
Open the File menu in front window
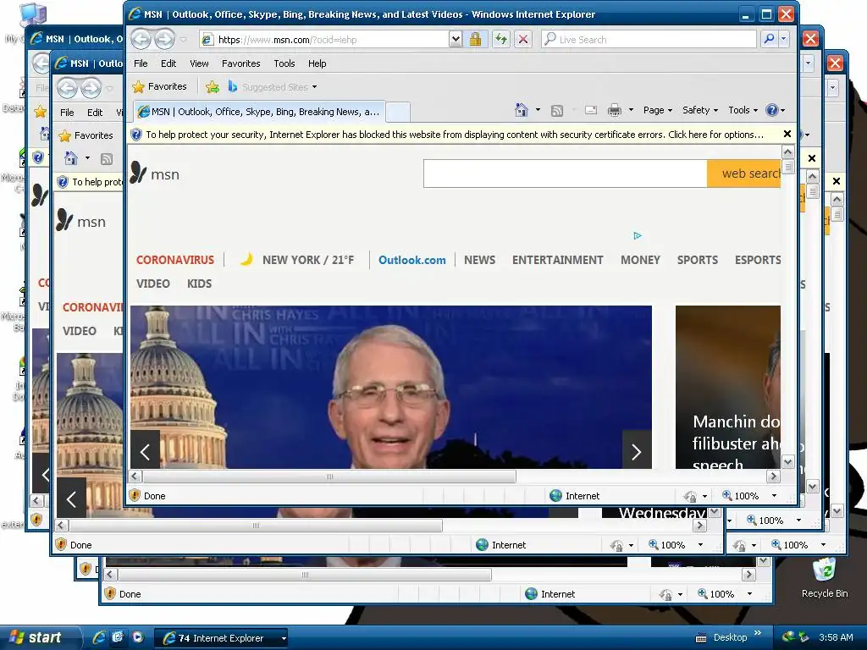coord(141,63)
